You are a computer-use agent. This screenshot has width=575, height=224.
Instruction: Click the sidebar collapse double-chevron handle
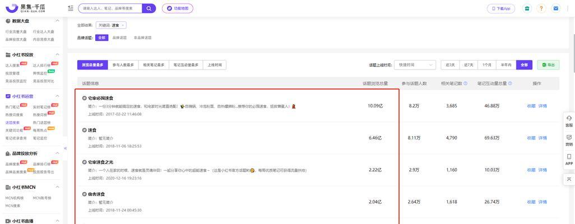65,148
